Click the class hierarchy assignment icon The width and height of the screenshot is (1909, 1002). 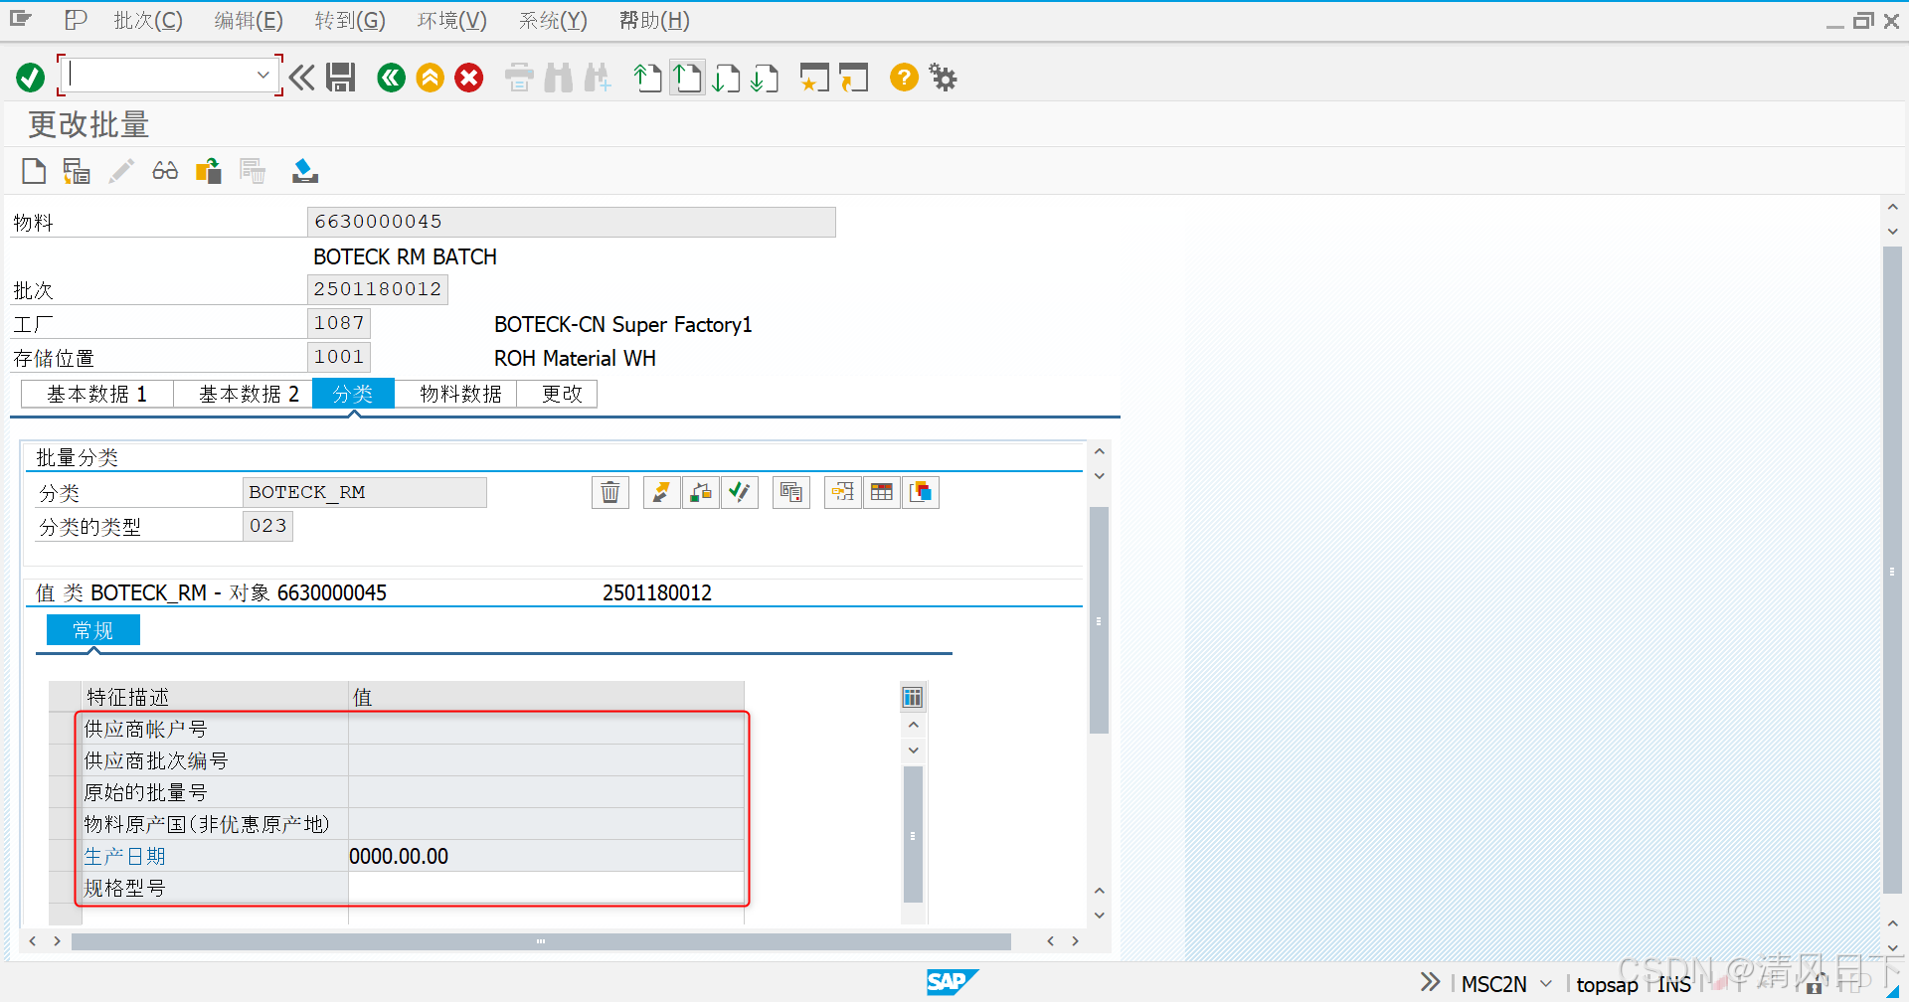tap(701, 492)
